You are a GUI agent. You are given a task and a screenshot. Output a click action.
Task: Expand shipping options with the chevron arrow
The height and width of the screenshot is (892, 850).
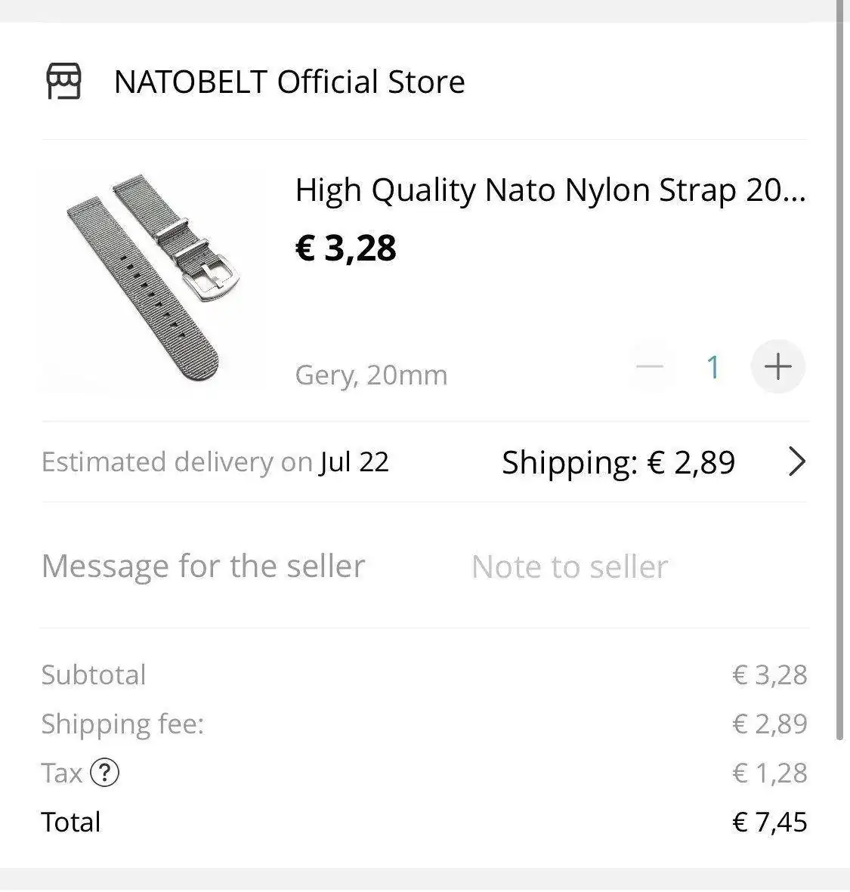[796, 461]
